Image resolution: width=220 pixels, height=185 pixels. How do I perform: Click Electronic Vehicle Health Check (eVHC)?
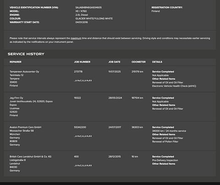pyautogui.click(x=174, y=86)
